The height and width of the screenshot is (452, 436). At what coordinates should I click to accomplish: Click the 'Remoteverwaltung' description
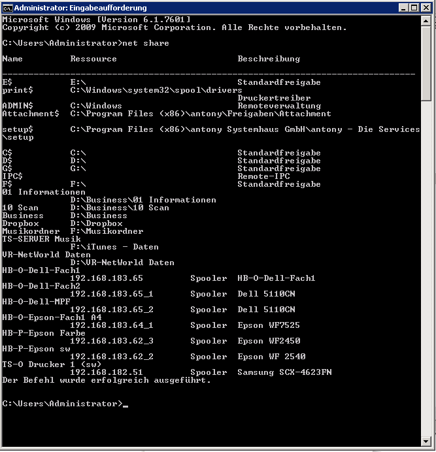(279, 106)
